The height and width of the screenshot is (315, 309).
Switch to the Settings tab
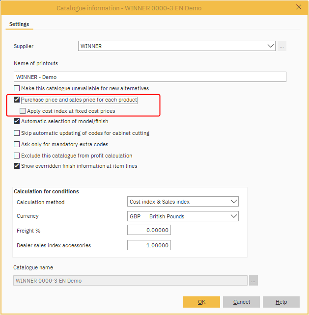19,24
